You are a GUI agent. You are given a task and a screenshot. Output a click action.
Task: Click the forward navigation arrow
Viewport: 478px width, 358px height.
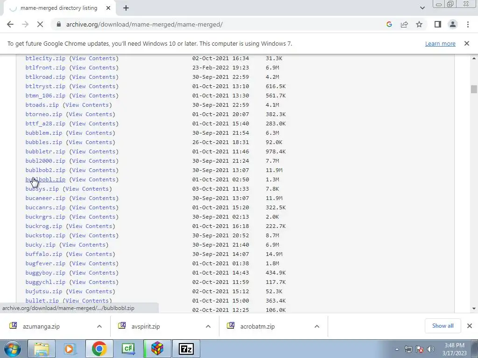tap(25, 24)
